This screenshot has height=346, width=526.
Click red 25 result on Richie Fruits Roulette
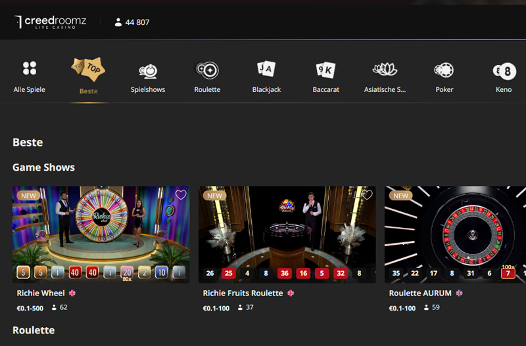pyautogui.click(x=229, y=273)
